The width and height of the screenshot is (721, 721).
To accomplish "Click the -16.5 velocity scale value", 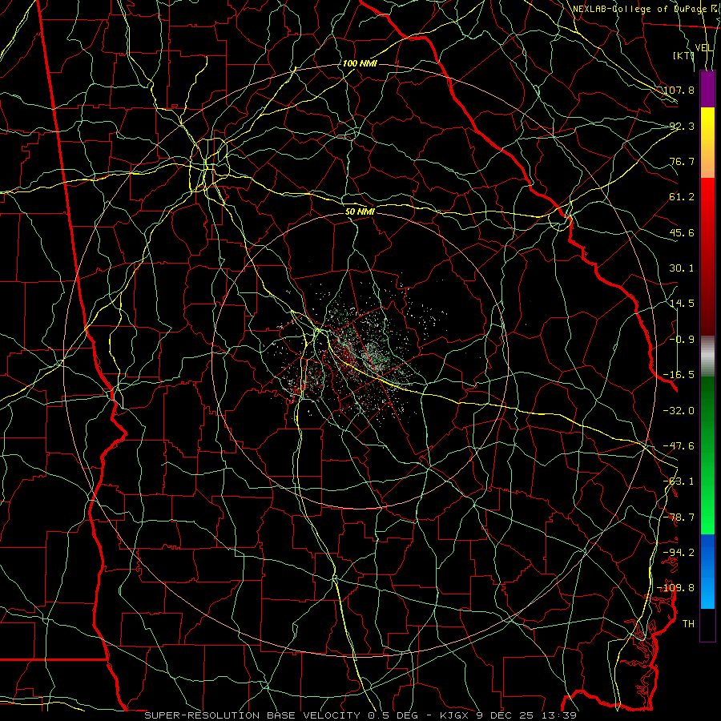I will [679, 375].
